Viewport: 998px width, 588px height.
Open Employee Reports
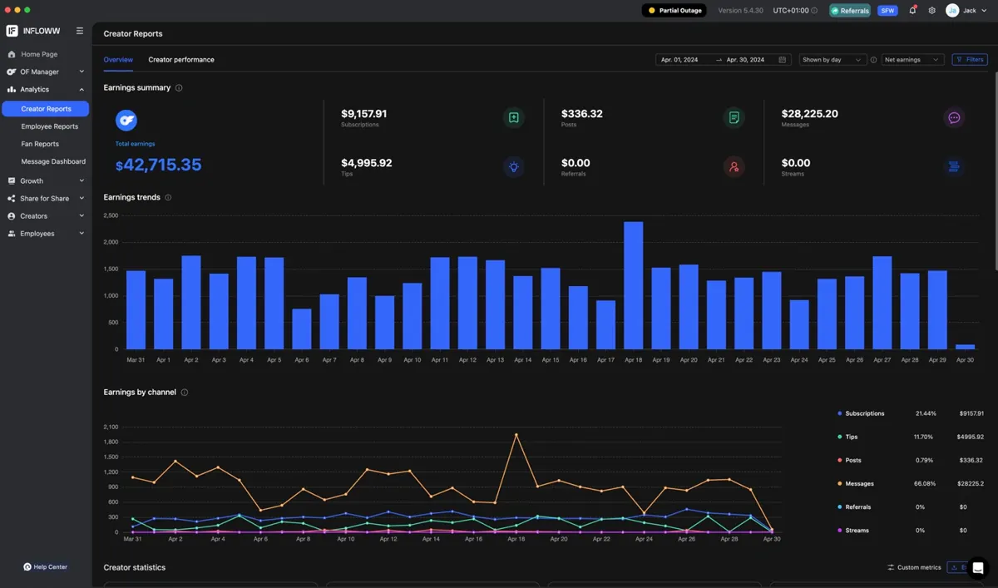50,126
